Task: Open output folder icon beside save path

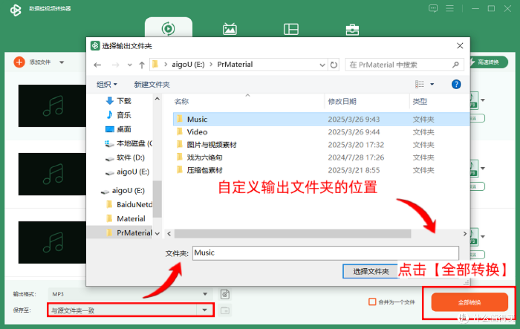Action: pyautogui.click(x=225, y=310)
